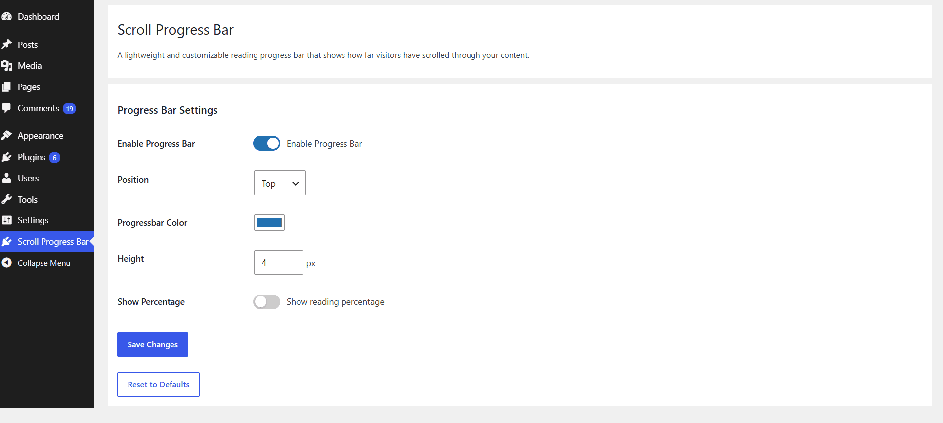Image resolution: width=943 pixels, height=423 pixels.
Task: Click the Tools wrench icon
Action: coord(6,200)
